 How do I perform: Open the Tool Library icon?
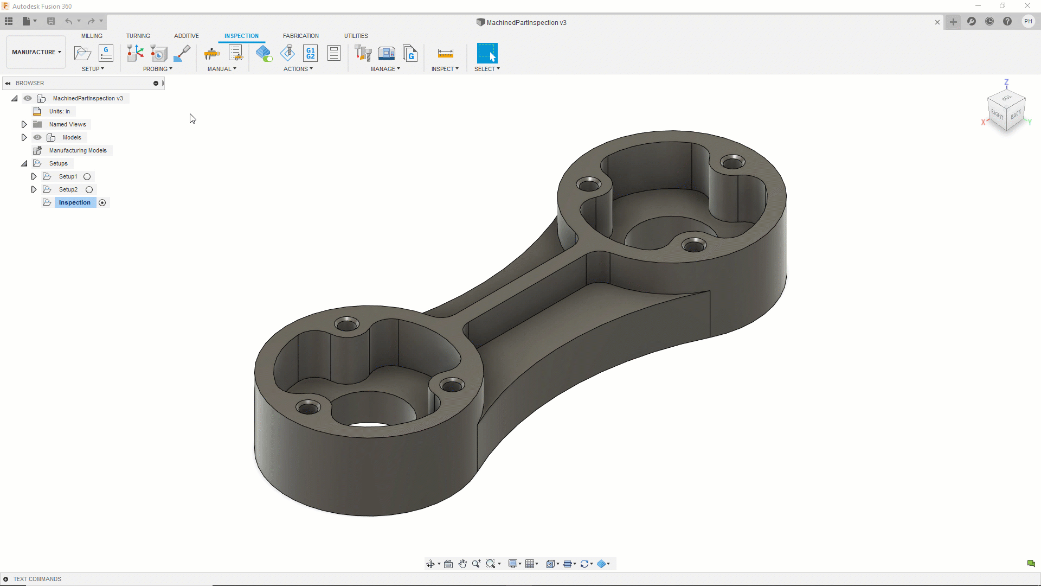(363, 53)
